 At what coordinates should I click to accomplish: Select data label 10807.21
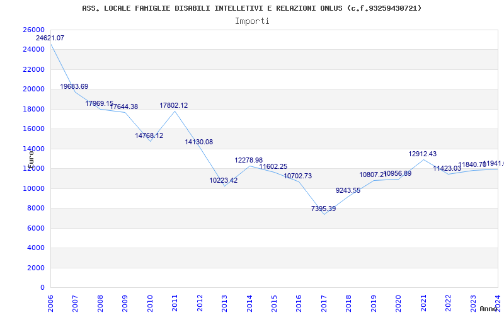pos(373,175)
